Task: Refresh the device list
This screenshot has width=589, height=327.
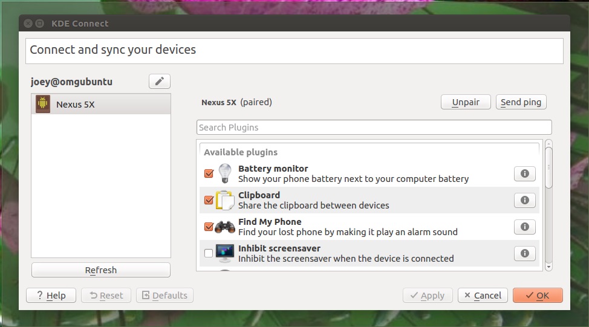Action: (x=100, y=270)
